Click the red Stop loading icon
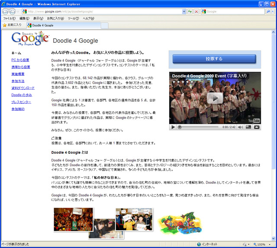This screenshot has height=248, width=277. point(196,12)
